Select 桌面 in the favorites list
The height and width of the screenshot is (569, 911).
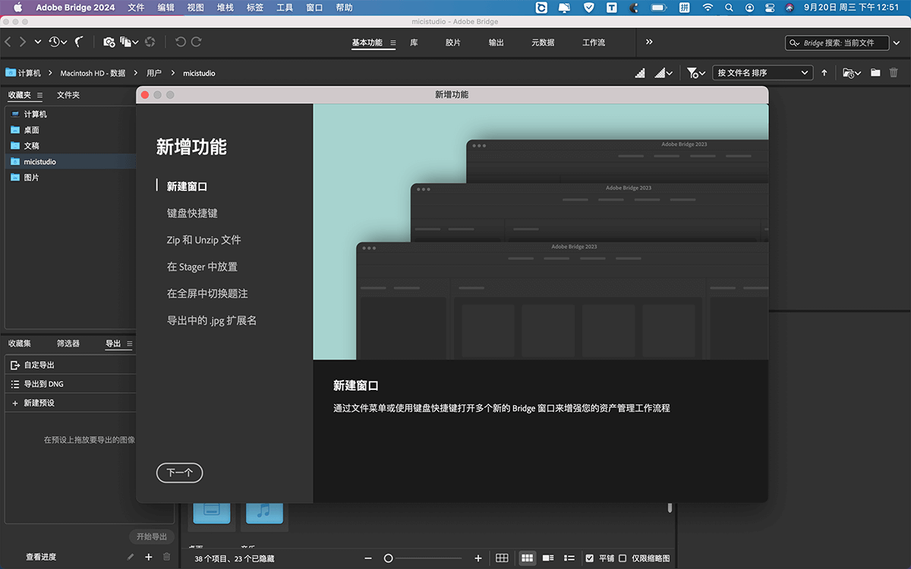click(x=70, y=130)
